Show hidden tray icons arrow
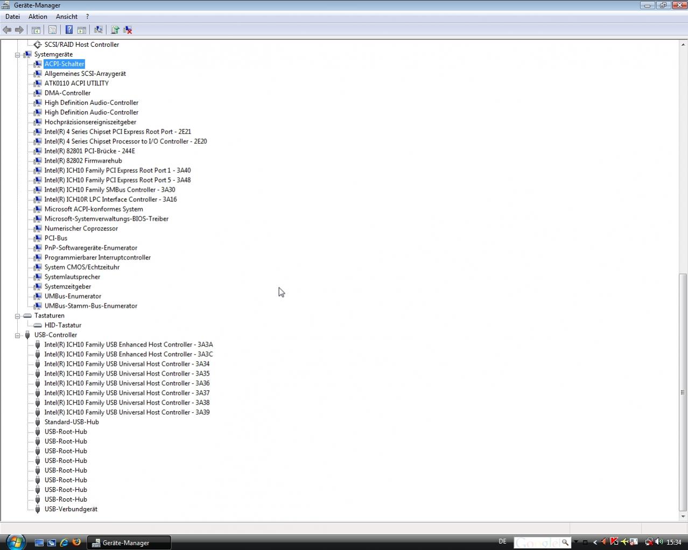The width and height of the screenshot is (688, 550). [595, 542]
